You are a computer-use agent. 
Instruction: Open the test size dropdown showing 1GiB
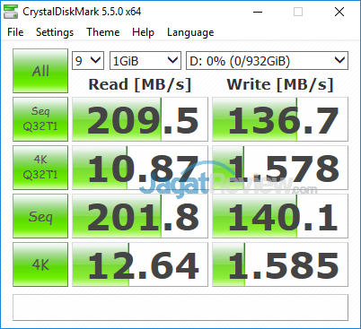(145, 61)
